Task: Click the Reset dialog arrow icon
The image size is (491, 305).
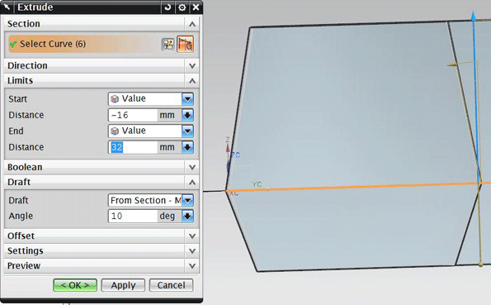Action: pyautogui.click(x=168, y=7)
